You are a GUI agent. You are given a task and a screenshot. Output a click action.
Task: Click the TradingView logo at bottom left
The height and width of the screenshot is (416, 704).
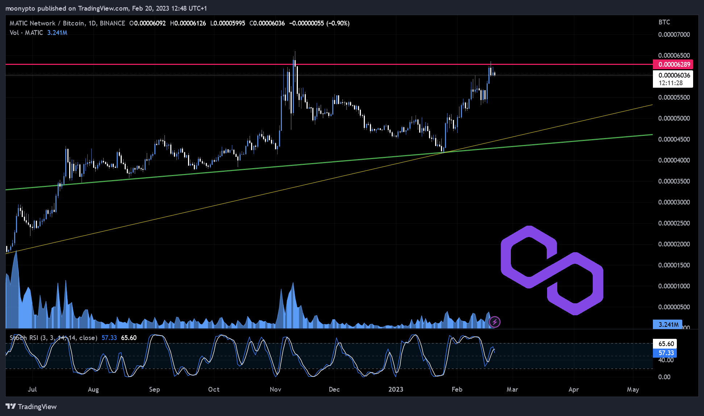(x=31, y=407)
